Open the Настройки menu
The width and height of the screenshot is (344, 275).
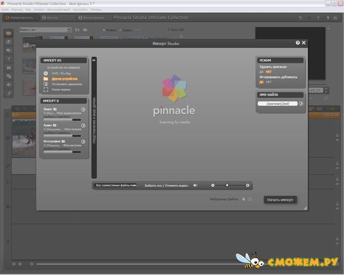tap(80, 10)
